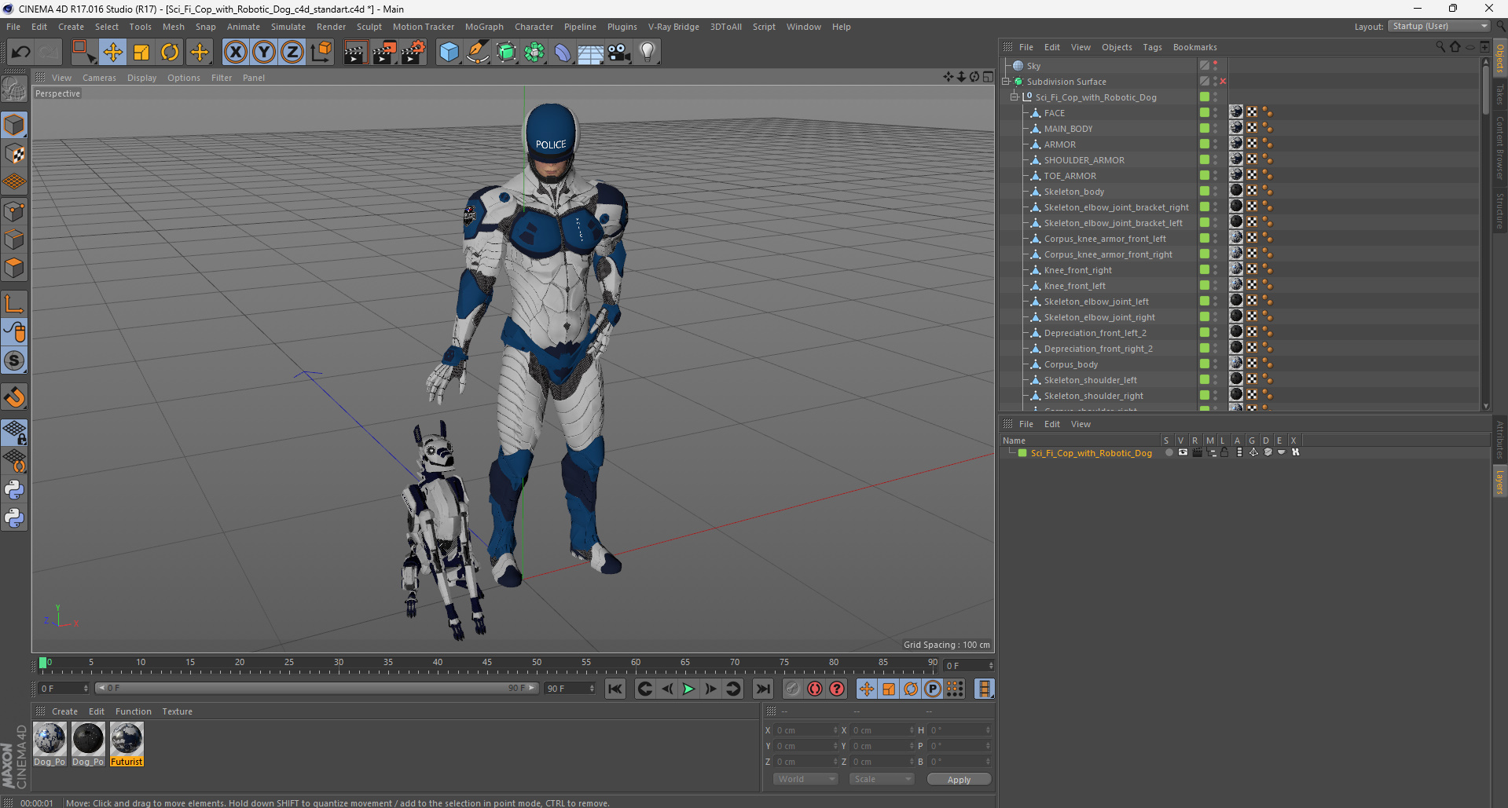Click the coordinate system icon

click(321, 53)
